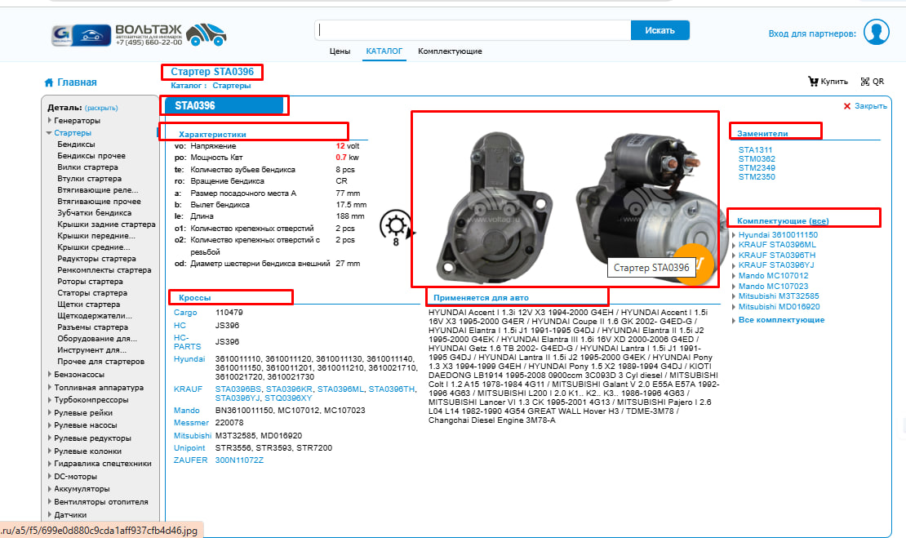This screenshot has width=906, height=538.
Task: Click the STA0396BS cross number
Action: (238, 389)
